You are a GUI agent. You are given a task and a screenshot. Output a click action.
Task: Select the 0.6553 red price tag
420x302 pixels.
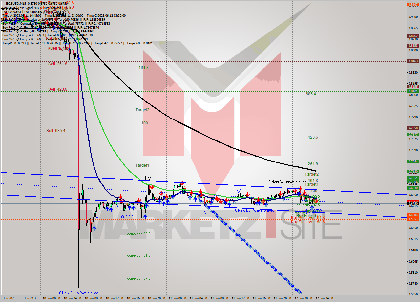point(413,219)
